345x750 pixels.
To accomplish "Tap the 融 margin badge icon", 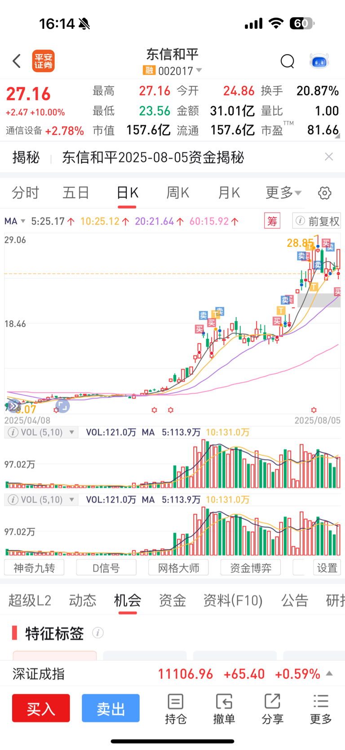I will (x=149, y=70).
